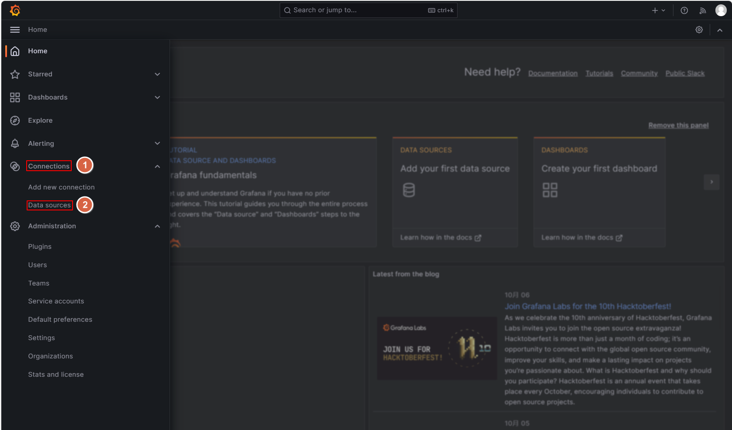Click Add your first data source card
Screen dimensions: 732x430
[455, 193]
